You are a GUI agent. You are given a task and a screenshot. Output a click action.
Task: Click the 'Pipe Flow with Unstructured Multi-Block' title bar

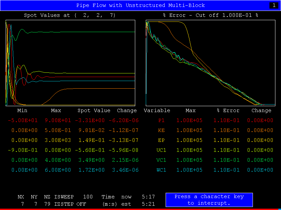(140, 5)
